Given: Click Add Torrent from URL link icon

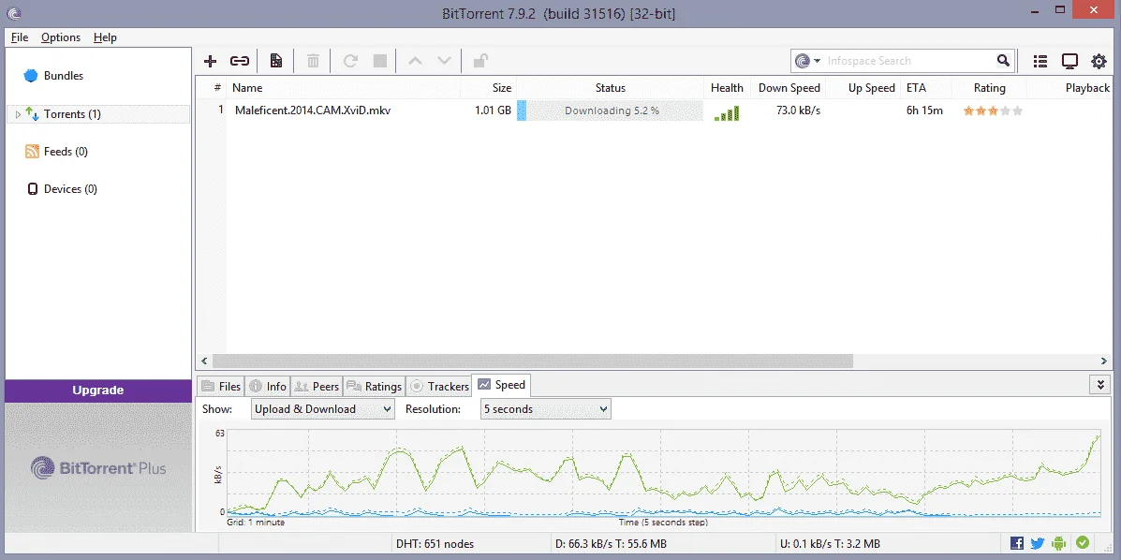Looking at the screenshot, I should pyautogui.click(x=240, y=61).
